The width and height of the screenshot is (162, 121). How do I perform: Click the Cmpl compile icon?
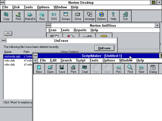[x=85, y=69]
